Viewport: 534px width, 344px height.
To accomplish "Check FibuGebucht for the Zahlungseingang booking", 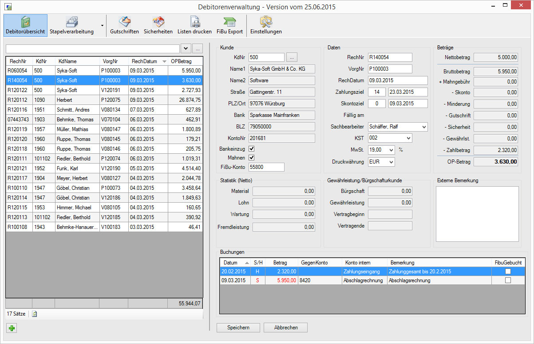I will [508, 271].
